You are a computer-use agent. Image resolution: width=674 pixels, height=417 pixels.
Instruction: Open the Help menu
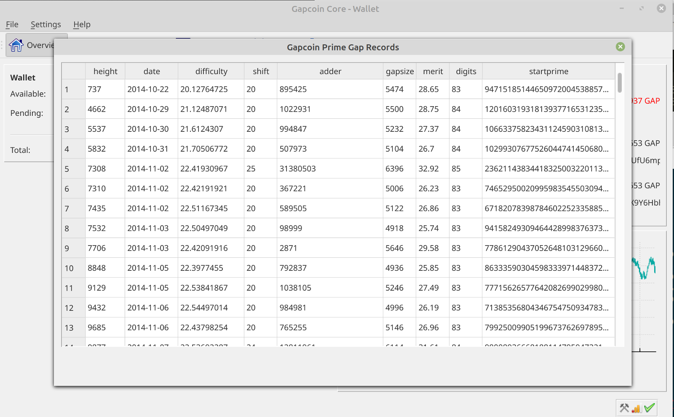[82, 24]
